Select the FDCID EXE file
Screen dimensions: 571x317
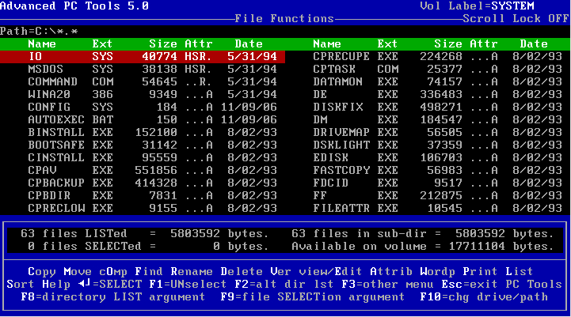click(438, 183)
